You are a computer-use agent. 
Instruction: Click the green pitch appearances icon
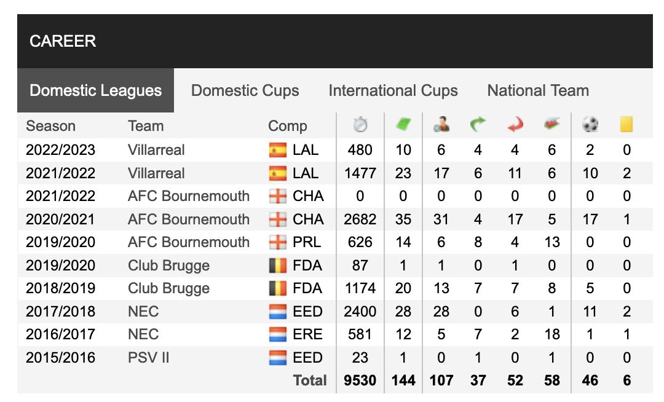(x=403, y=124)
